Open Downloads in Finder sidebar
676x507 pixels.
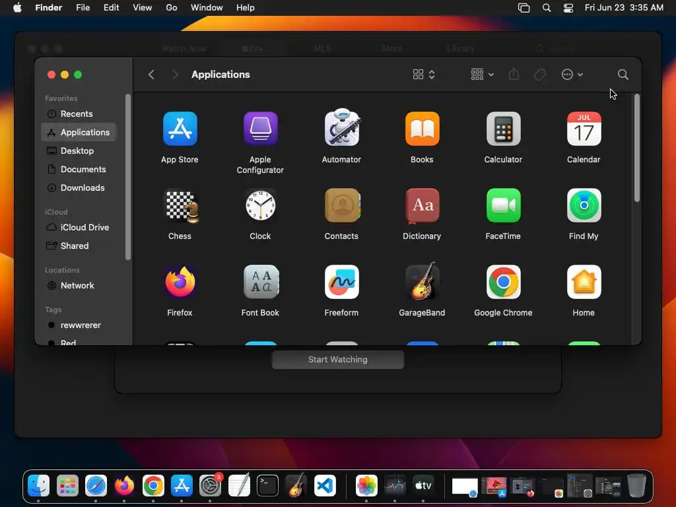point(79,188)
